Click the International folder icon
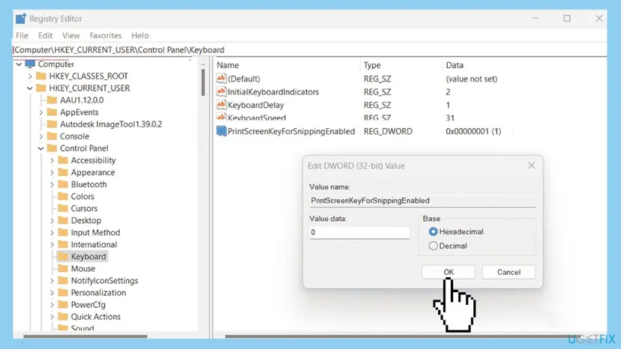The height and width of the screenshot is (349, 621). (x=63, y=245)
